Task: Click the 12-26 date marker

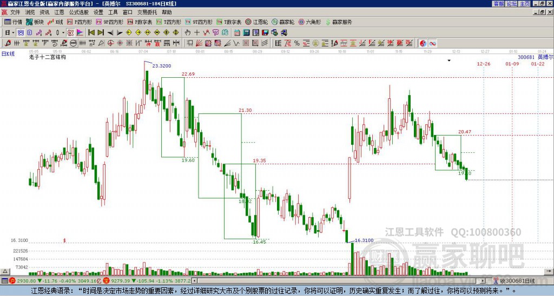Action: point(483,64)
